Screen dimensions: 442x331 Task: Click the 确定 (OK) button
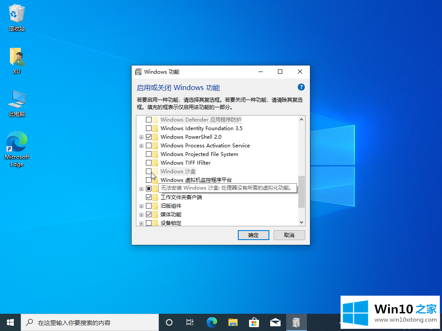point(253,235)
